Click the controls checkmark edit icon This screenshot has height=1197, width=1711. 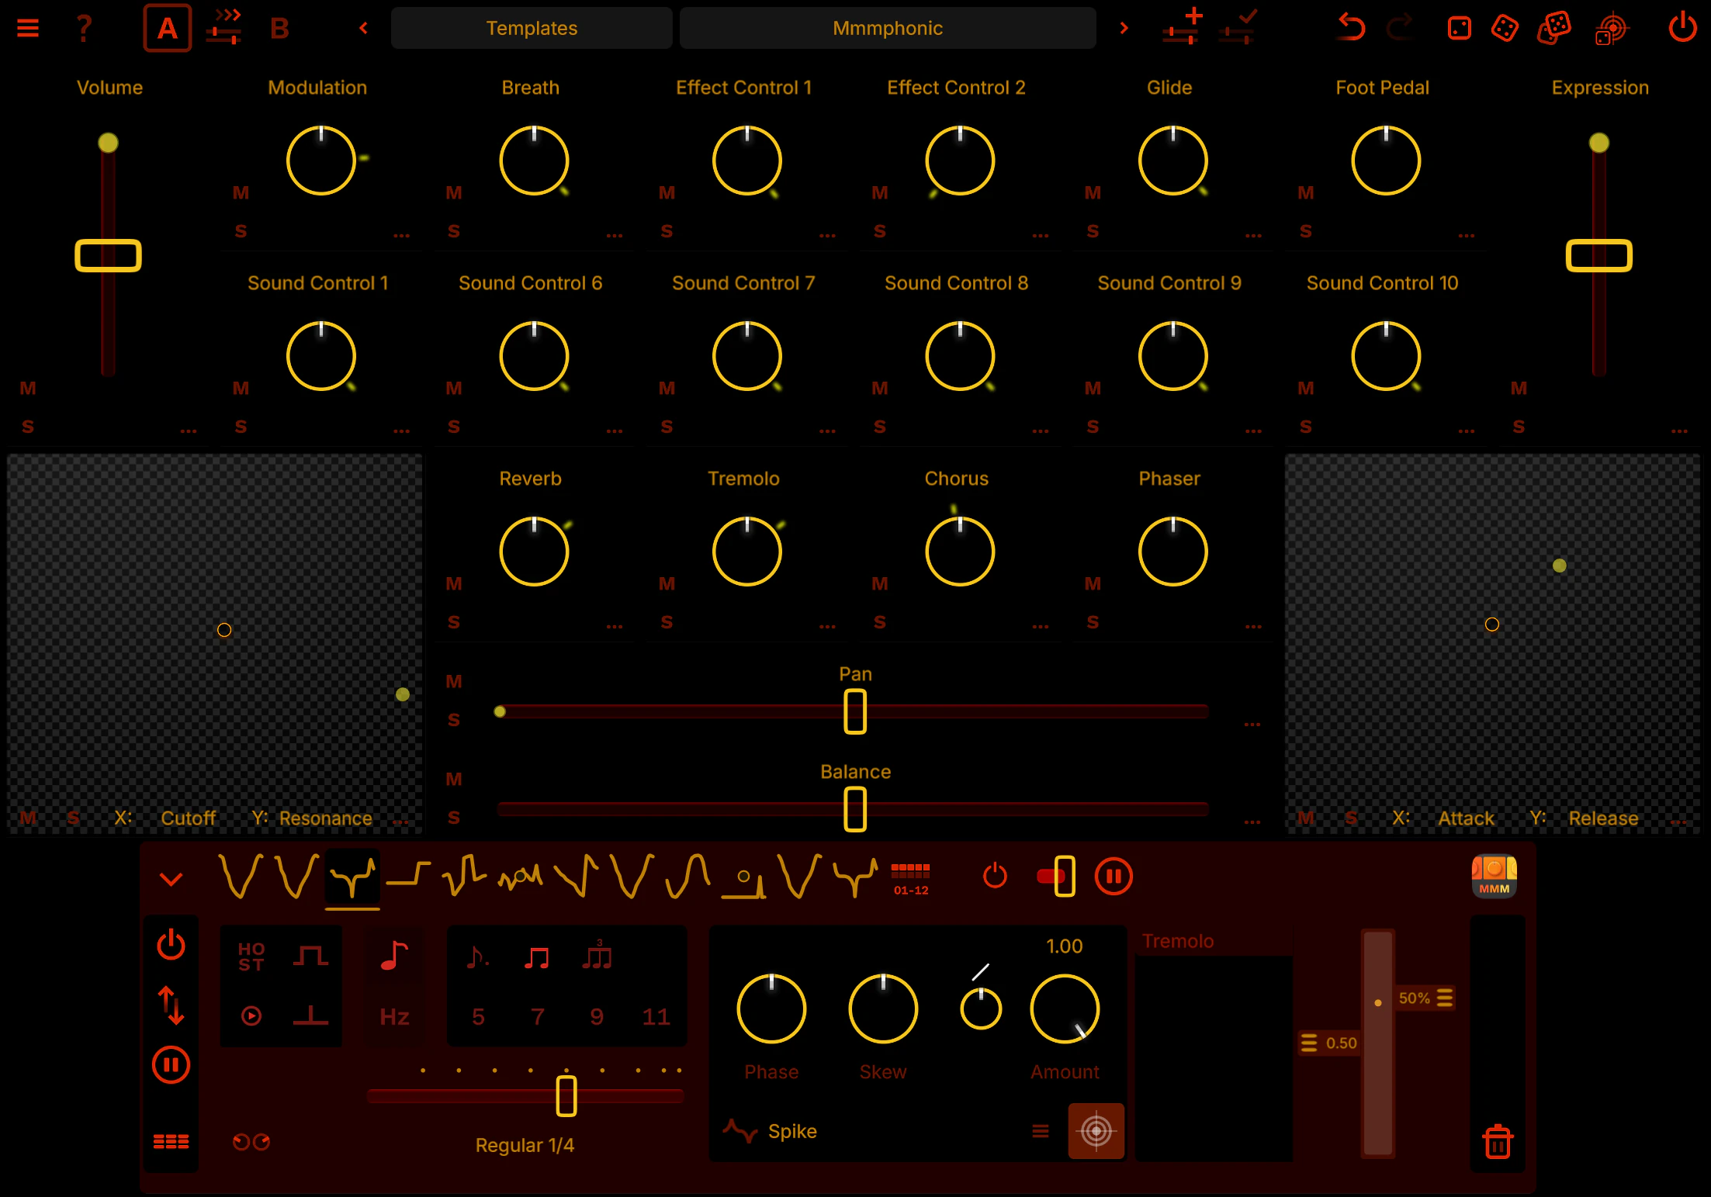coord(1238,27)
